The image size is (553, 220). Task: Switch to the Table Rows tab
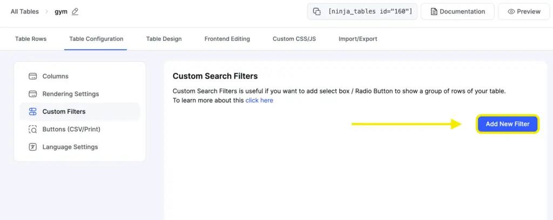[31, 39]
